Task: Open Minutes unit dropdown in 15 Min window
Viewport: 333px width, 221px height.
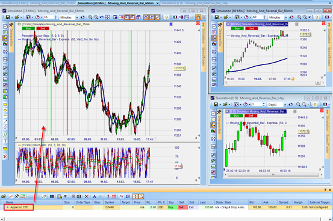Action: pyautogui.click(x=76, y=17)
